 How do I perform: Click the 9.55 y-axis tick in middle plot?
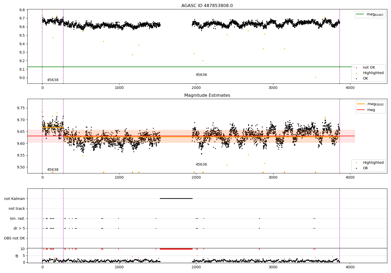[21, 155]
